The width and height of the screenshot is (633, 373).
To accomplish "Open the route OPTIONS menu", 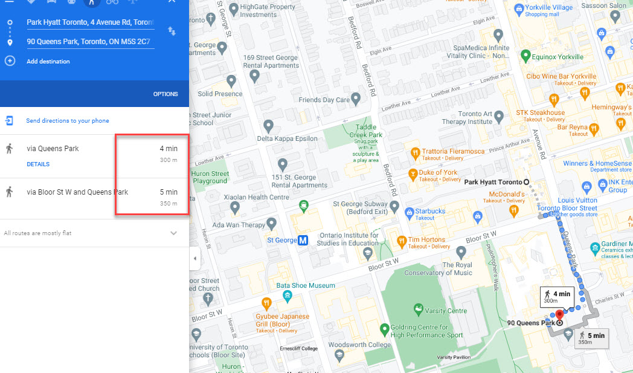I will [165, 94].
